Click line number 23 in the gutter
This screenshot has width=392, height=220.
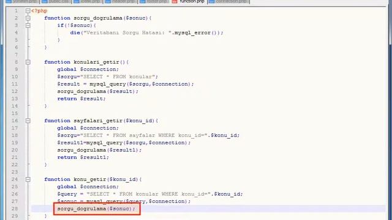(x=15, y=172)
